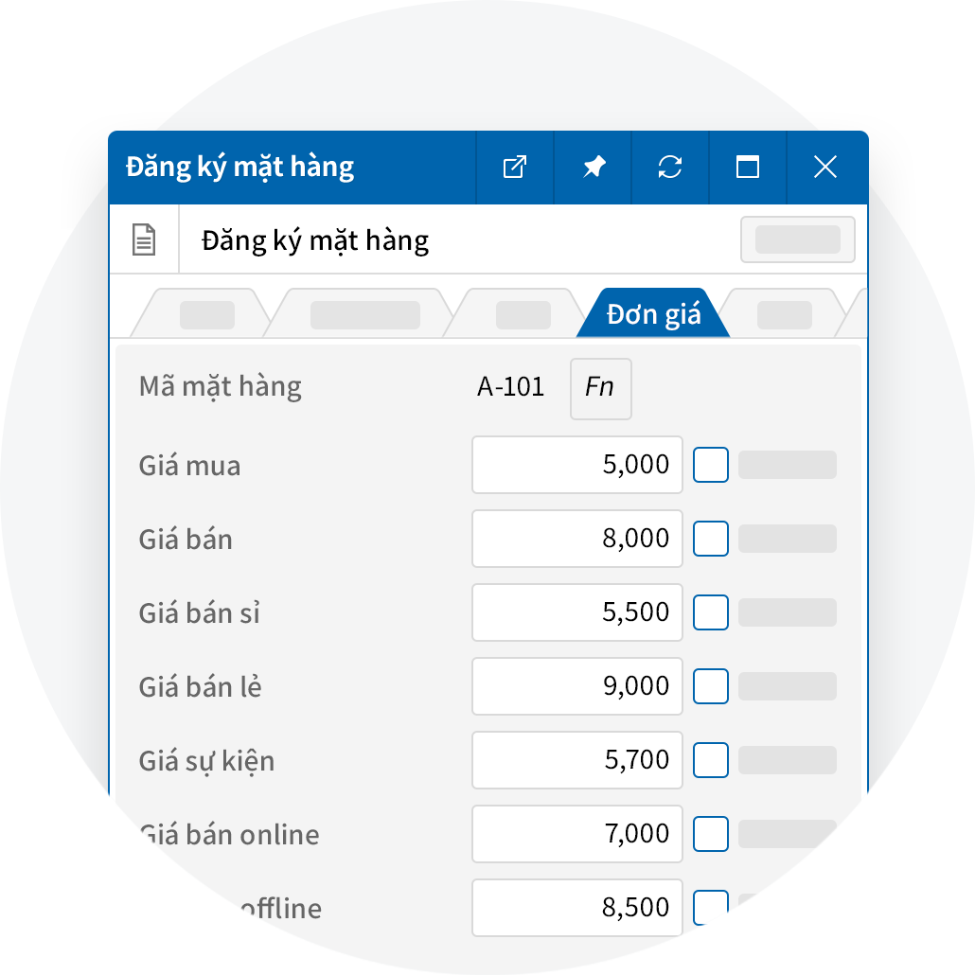Maximize the Đăng ký mặt hàng window
Image resolution: width=975 pixels, height=975 pixels.
[x=748, y=168]
